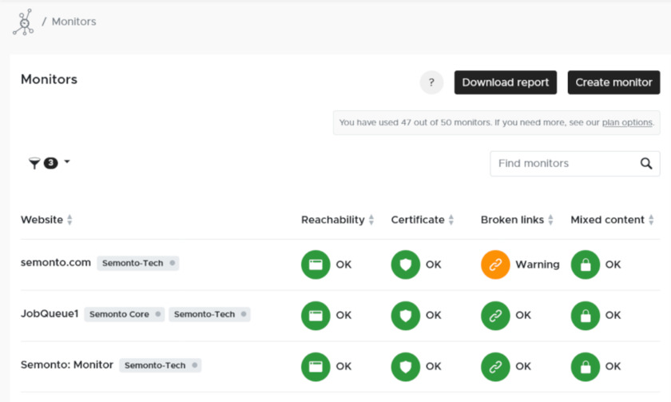Click the Warning text on semonto.com row
This screenshot has height=402, width=671.
[x=538, y=265]
